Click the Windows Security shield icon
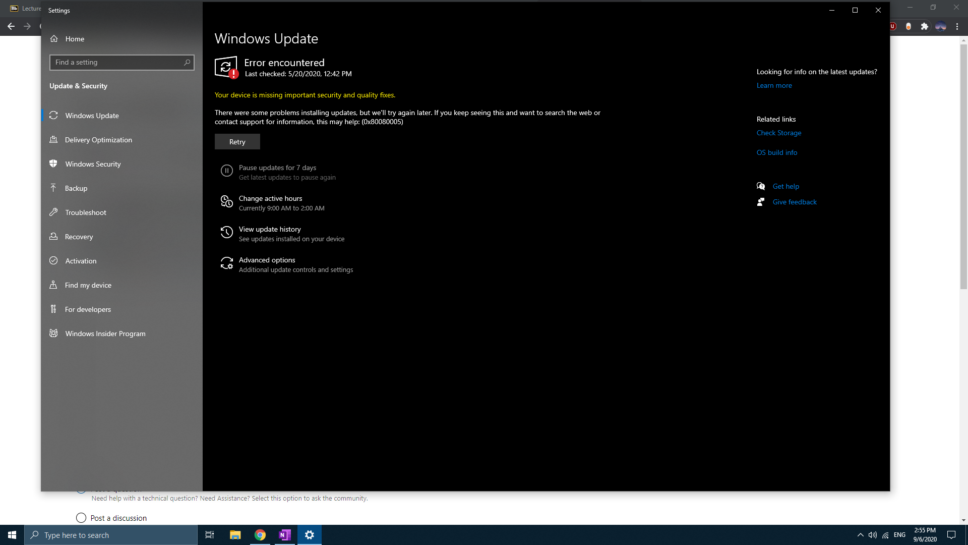The height and width of the screenshot is (545, 968). (x=53, y=164)
